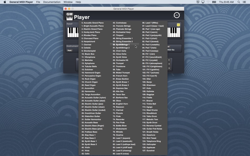Open the File menu
The image size is (250, 156).
pyautogui.click(x=38, y=2)
